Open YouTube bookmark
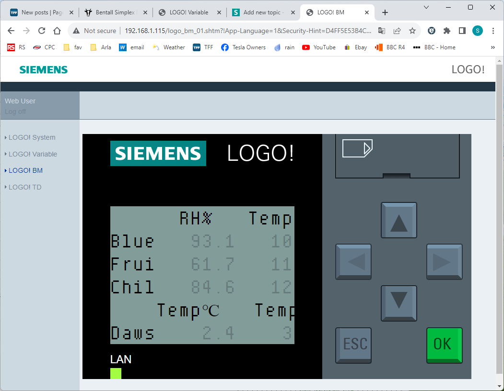504x391 pixels. 319,47
